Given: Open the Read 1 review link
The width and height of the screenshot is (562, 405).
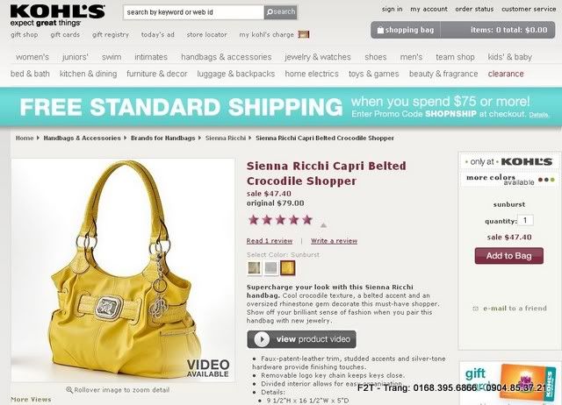Looking at the screenshot, I should [x=270, y=241].
